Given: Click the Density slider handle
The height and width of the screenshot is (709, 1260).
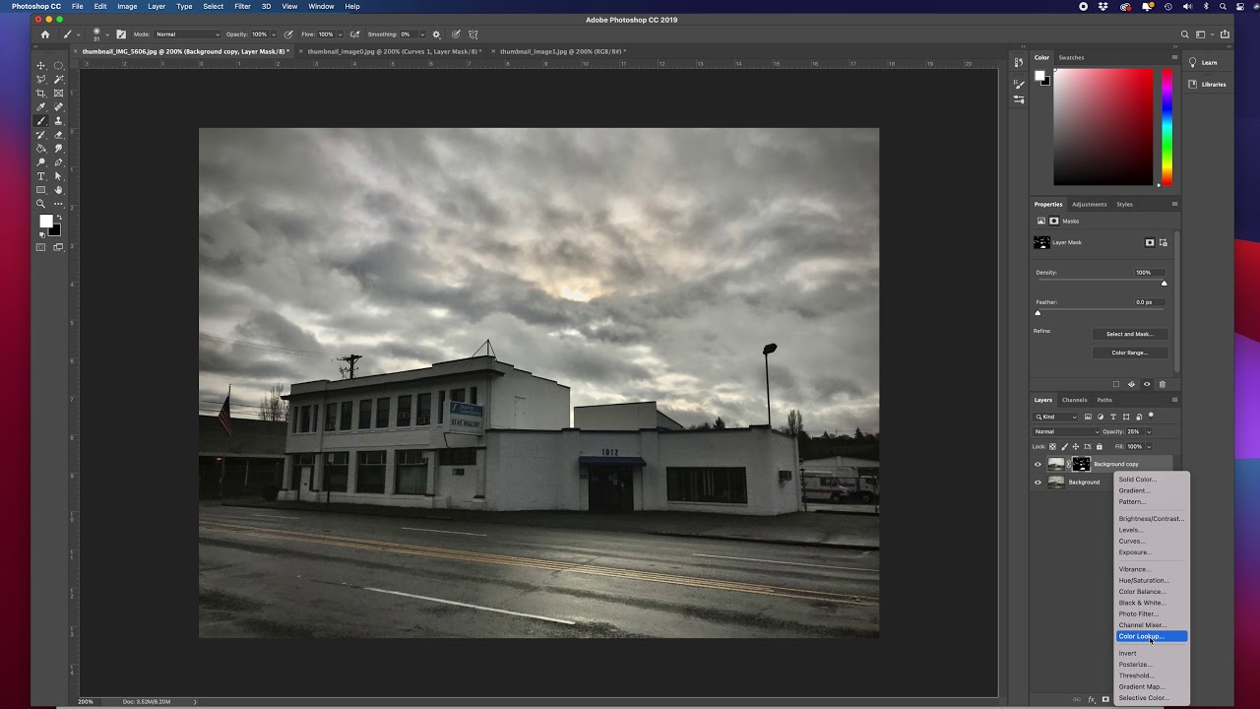Looking at the screenshot, I should click(x=1164, y=284).
